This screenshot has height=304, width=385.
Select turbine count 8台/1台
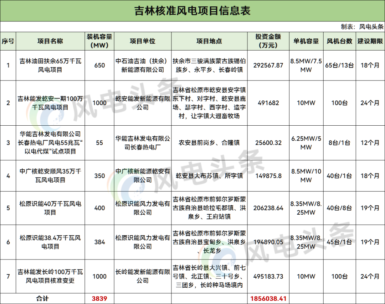tap(340, 143)
